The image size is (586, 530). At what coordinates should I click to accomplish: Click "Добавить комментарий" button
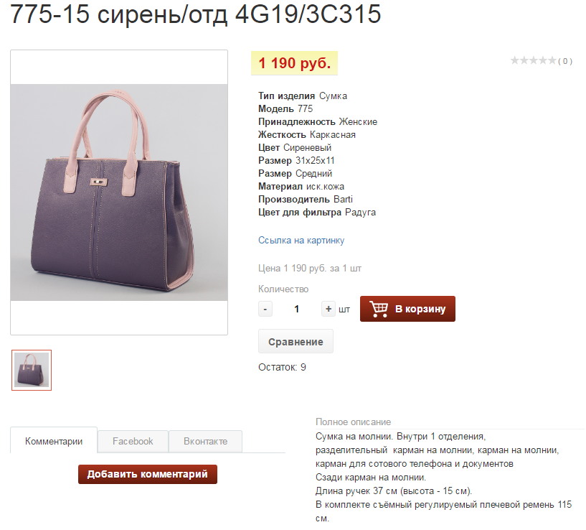[x=148, y=474]
